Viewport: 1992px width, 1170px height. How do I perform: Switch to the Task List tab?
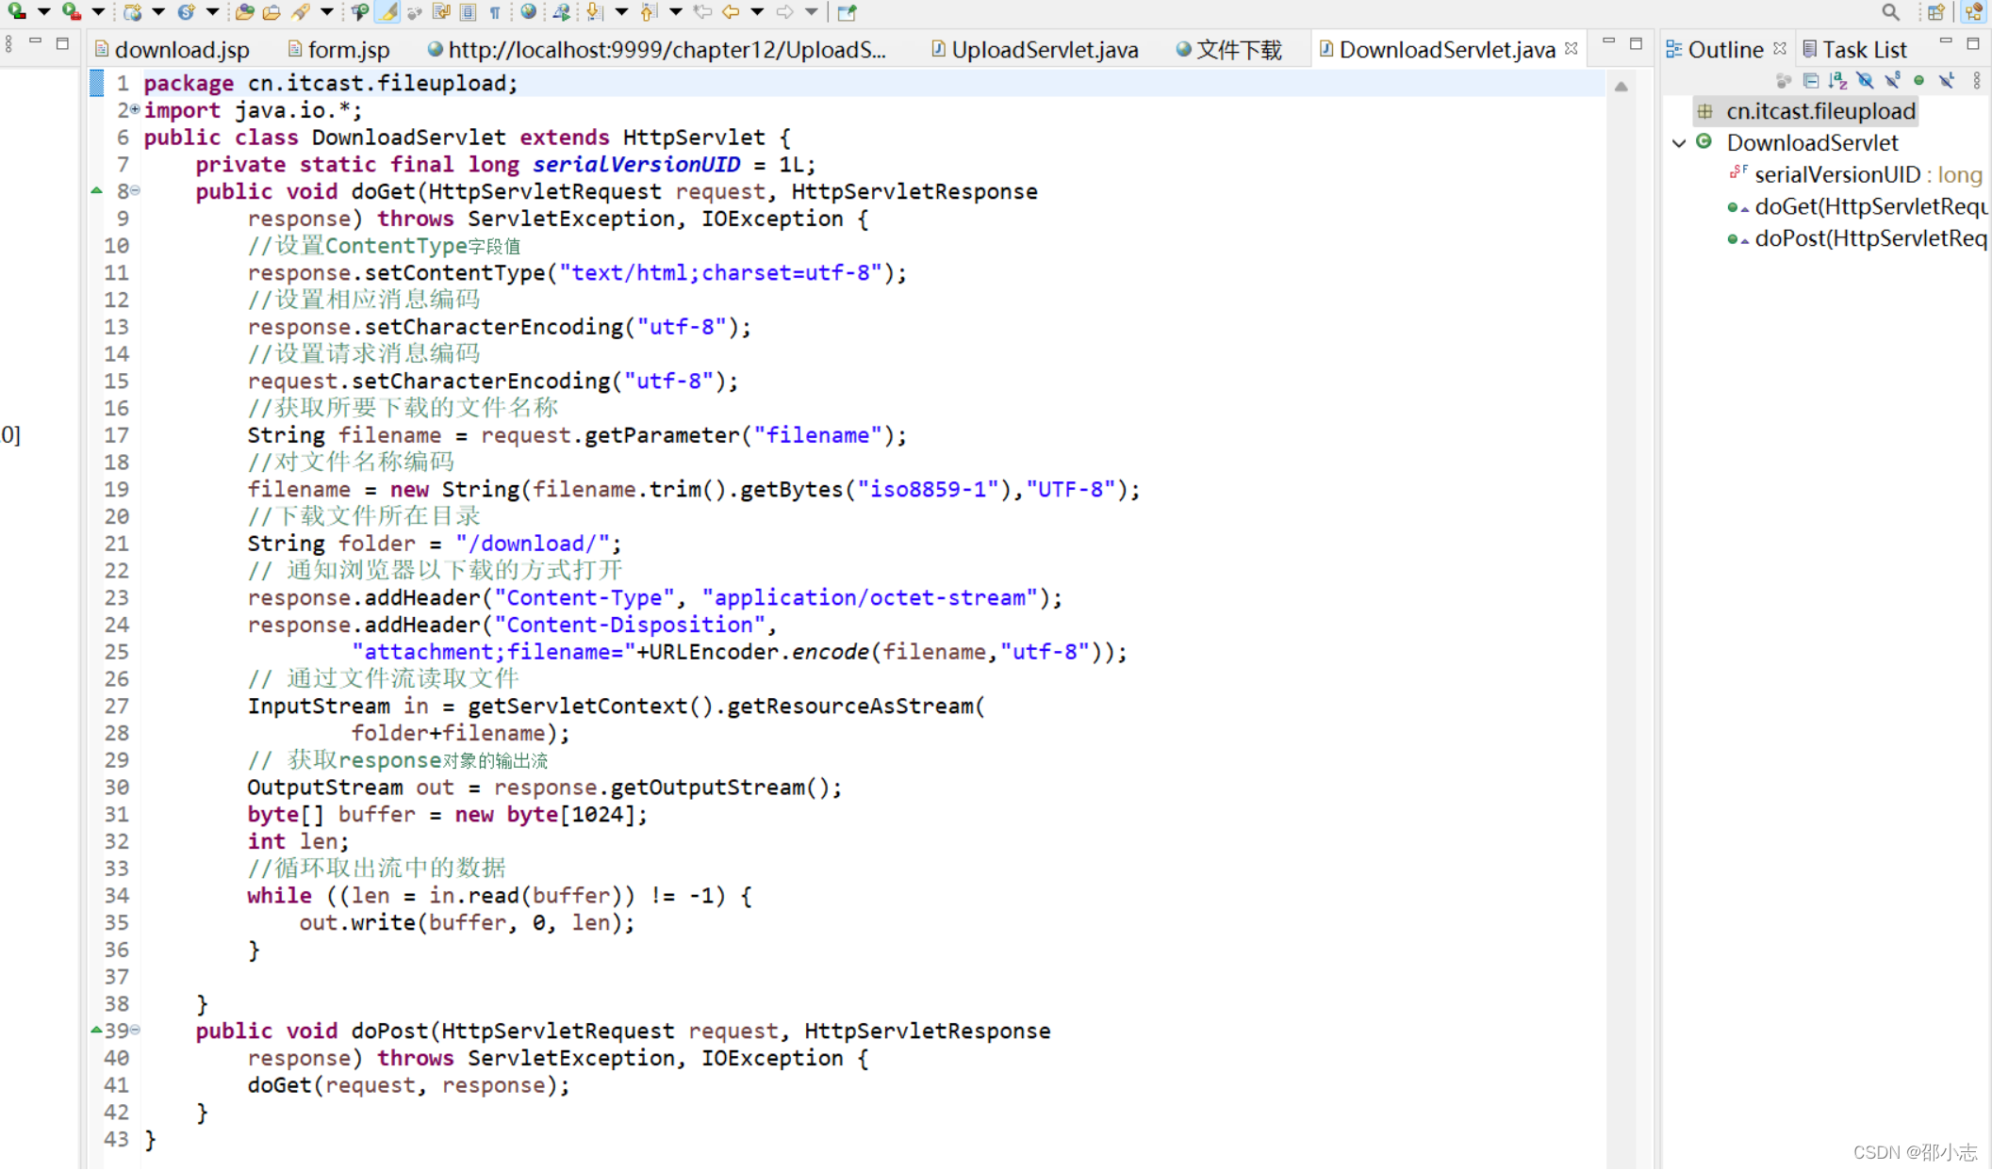[1854, 50]
